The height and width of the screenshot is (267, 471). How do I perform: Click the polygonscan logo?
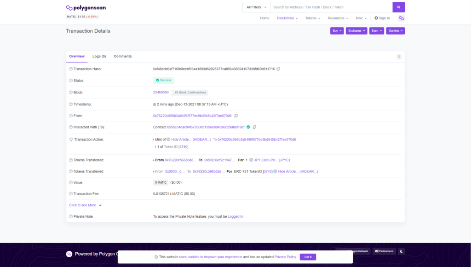pos(86,7)
